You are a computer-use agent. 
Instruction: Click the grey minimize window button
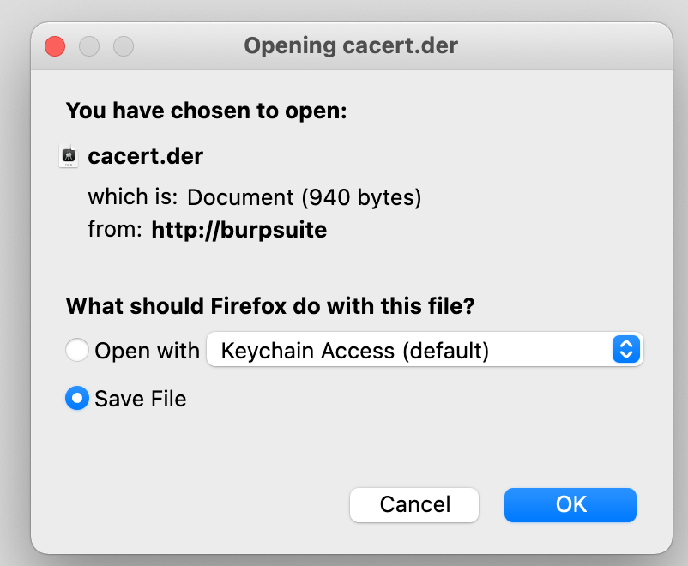pos(89,45)
